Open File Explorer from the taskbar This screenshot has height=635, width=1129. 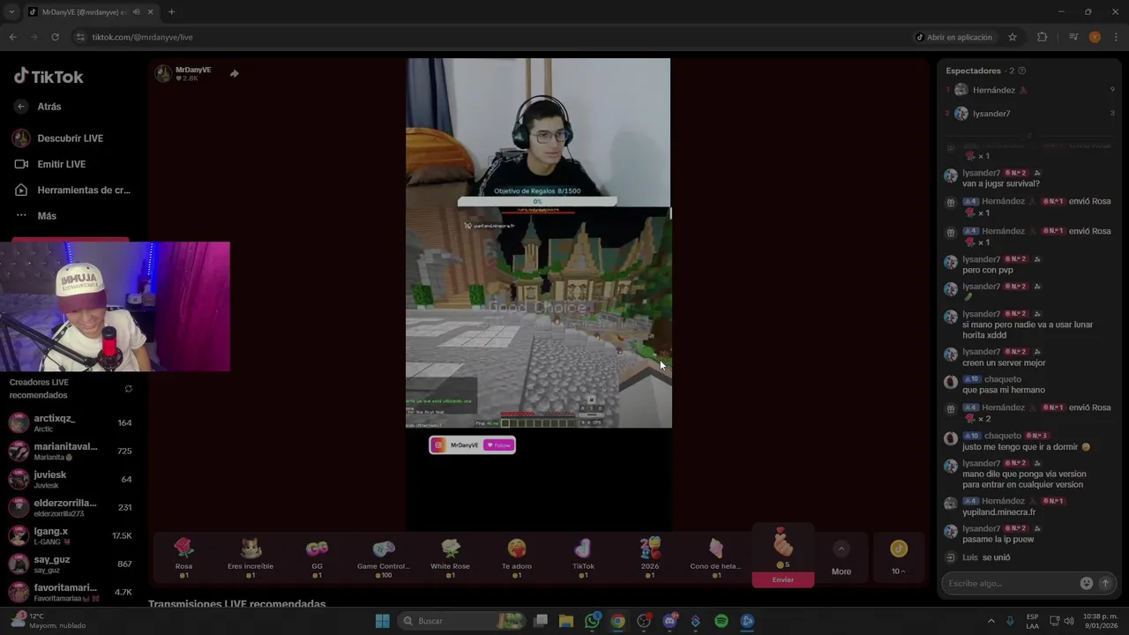[566, 621]
